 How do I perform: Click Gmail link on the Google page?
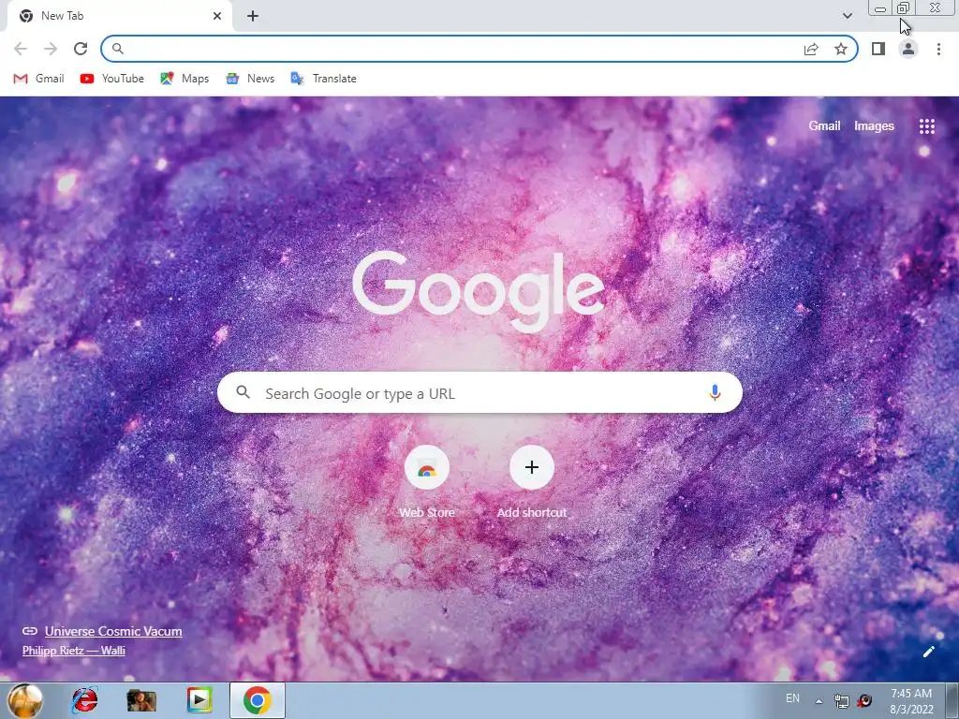824,126
